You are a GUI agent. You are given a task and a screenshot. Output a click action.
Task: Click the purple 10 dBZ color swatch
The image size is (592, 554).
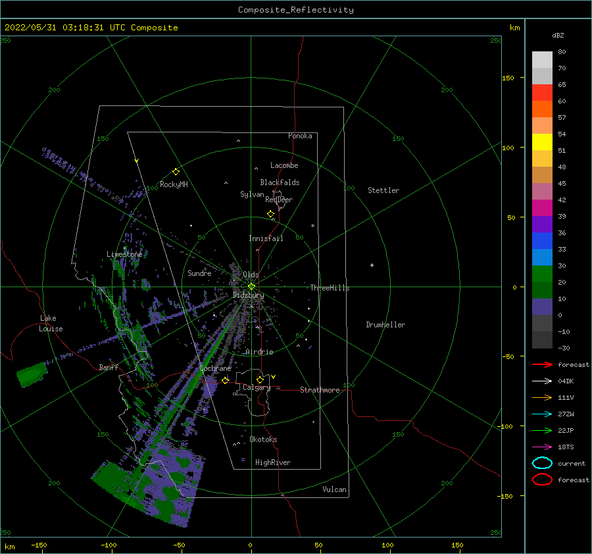(x=542, y=307)
